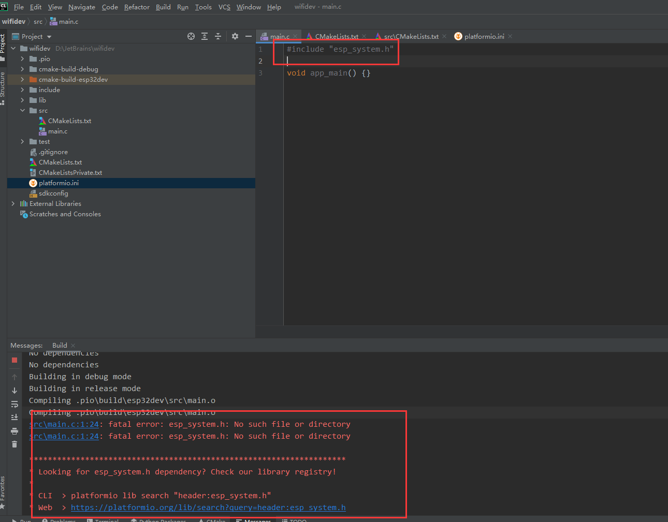The height and width of the screenshot is (522, 668).
Task: Expand the .pio folder
Action: 22,58
